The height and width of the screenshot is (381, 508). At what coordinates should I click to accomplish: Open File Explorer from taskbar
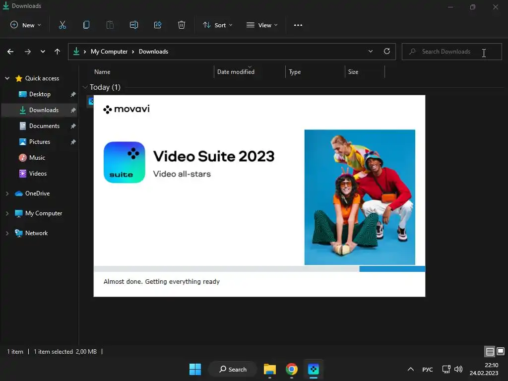(x=269, y=369)
